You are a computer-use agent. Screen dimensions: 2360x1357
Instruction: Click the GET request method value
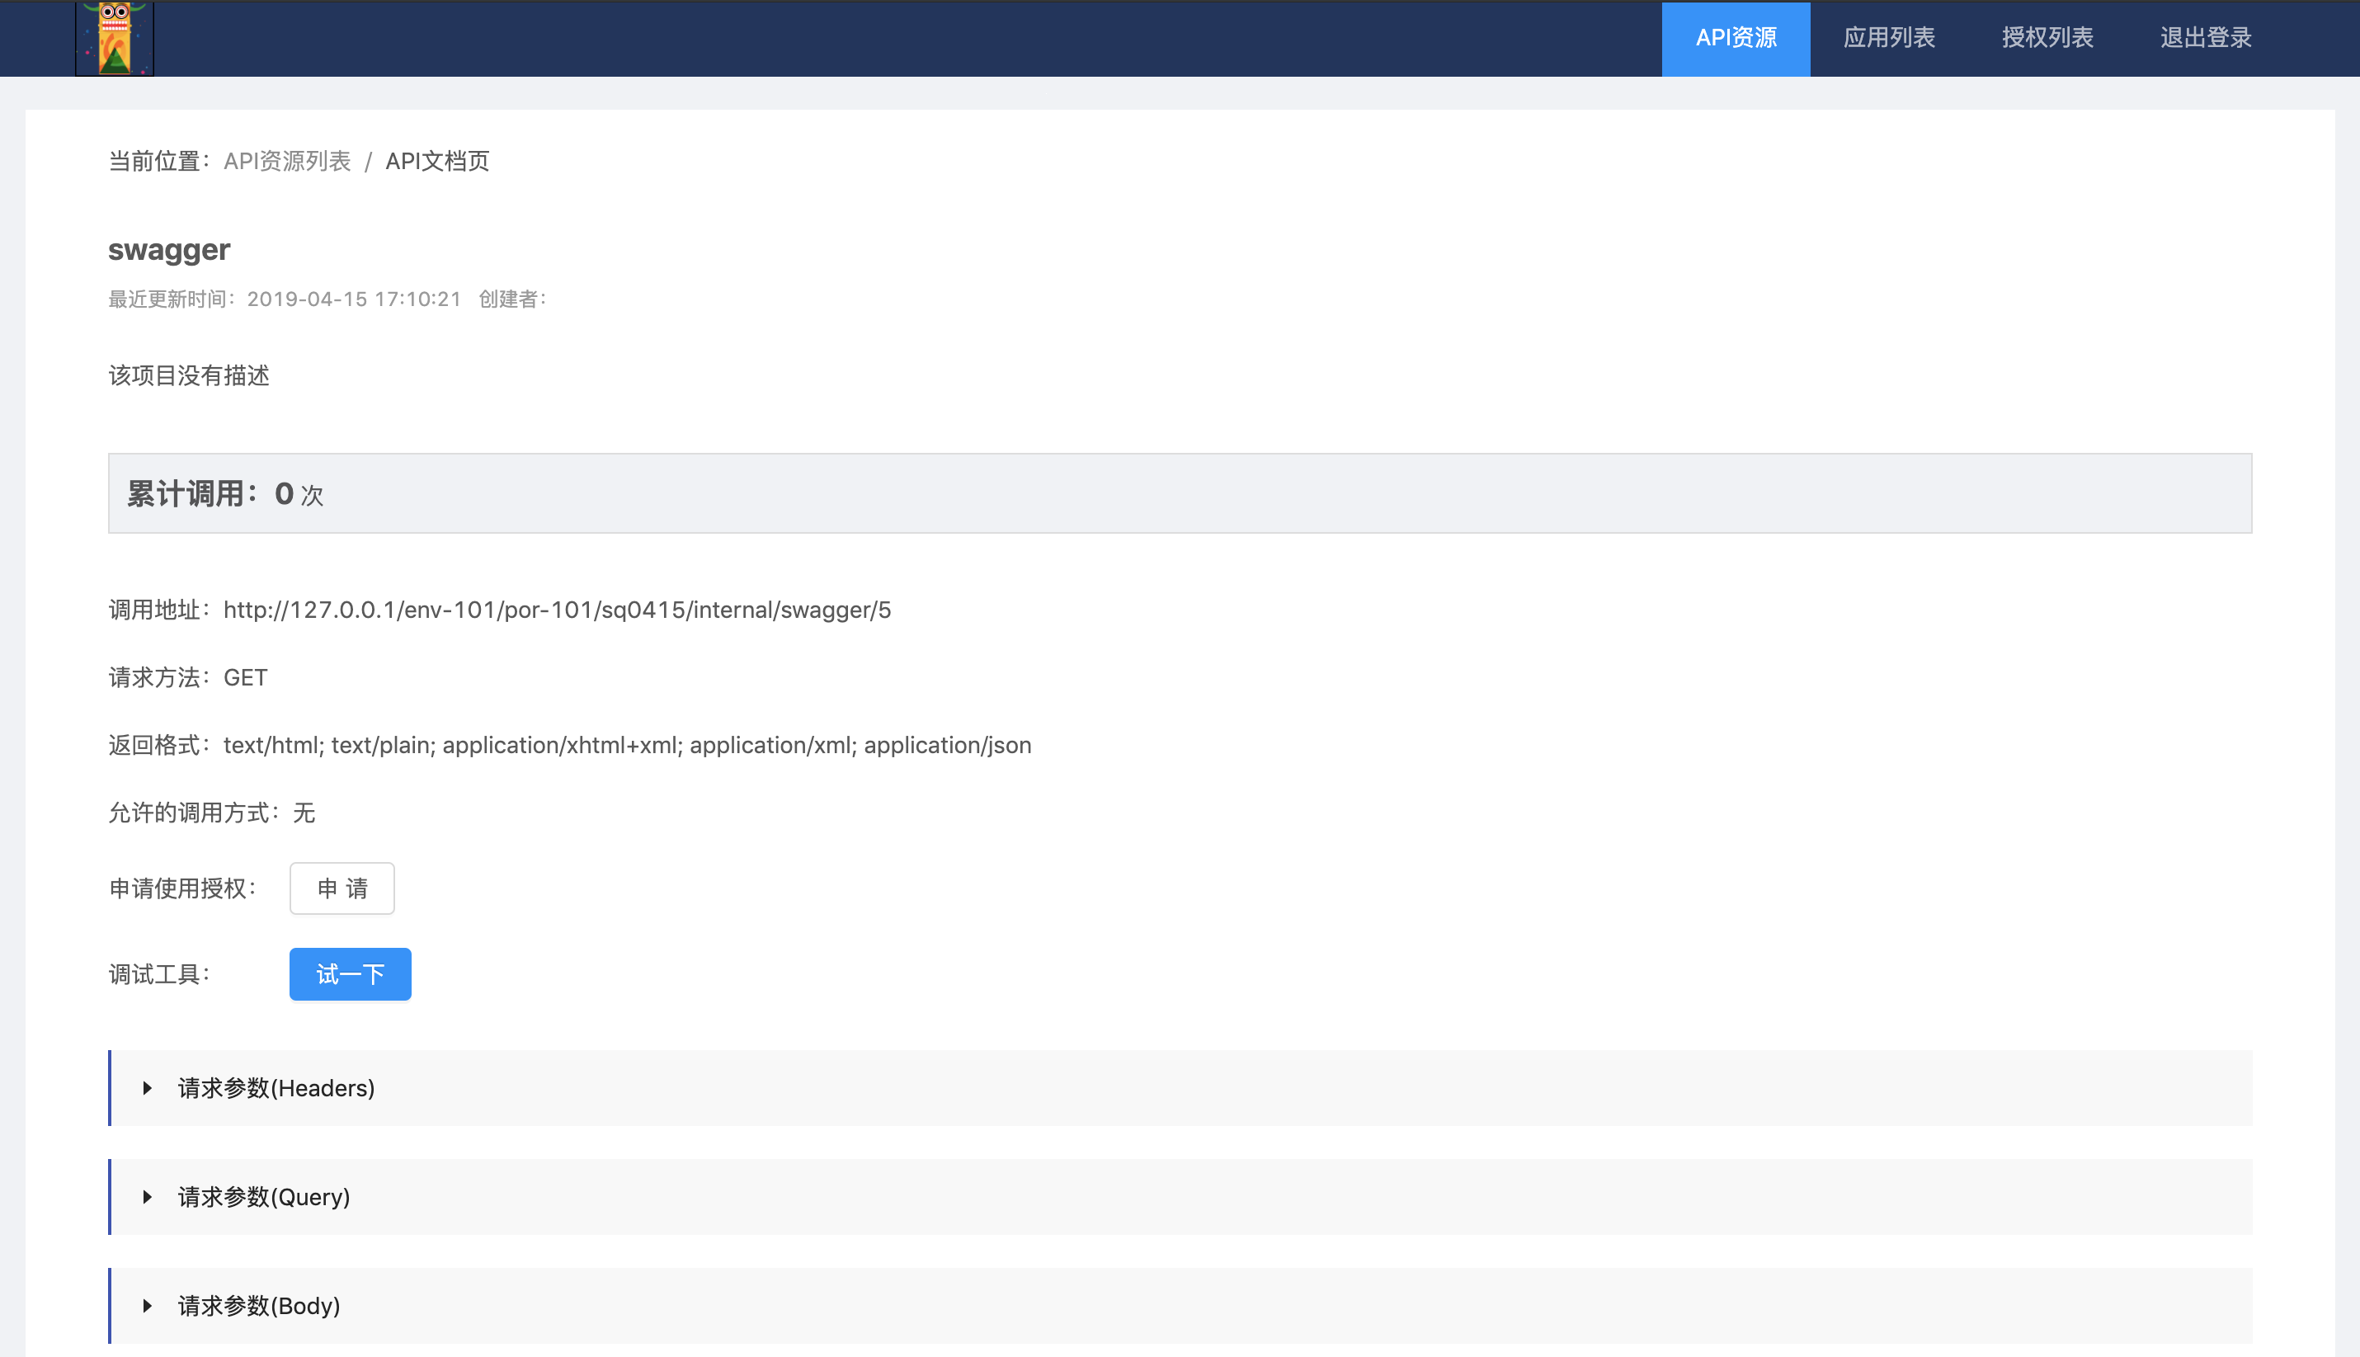(x=245, y=677)
